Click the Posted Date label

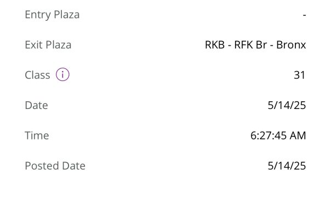[x=55, y=166]
